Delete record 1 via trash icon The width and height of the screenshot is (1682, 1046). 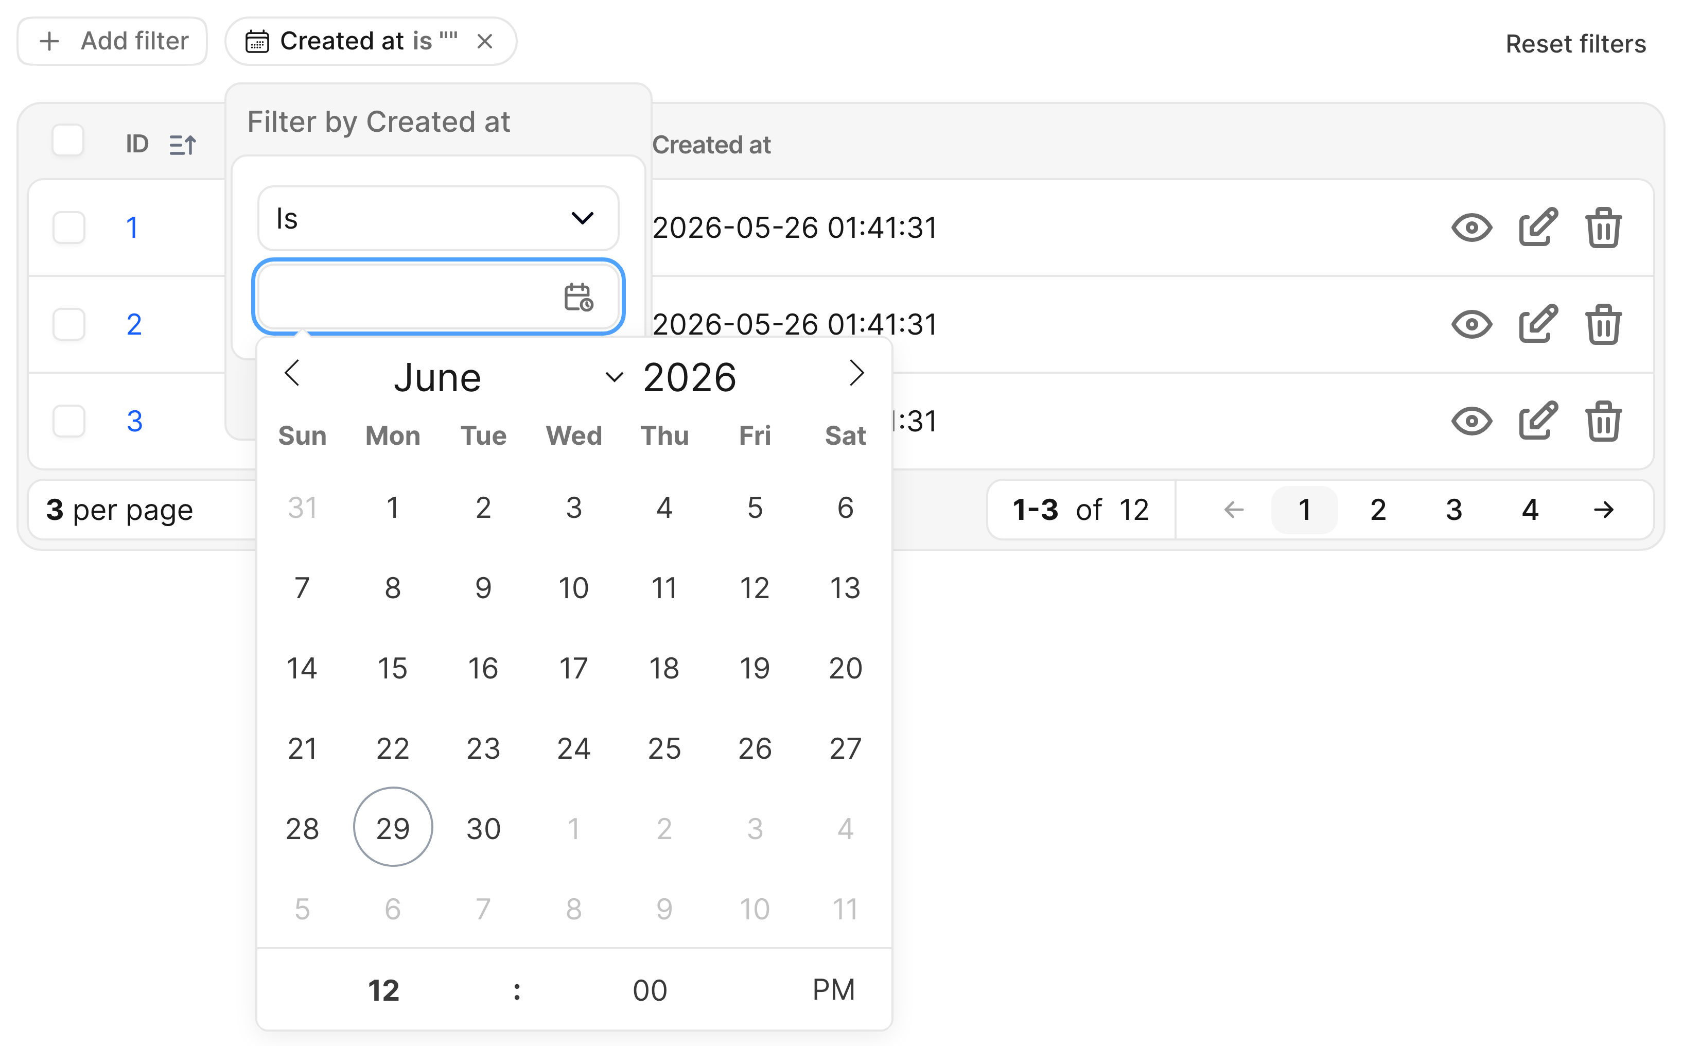(1603, 227)
